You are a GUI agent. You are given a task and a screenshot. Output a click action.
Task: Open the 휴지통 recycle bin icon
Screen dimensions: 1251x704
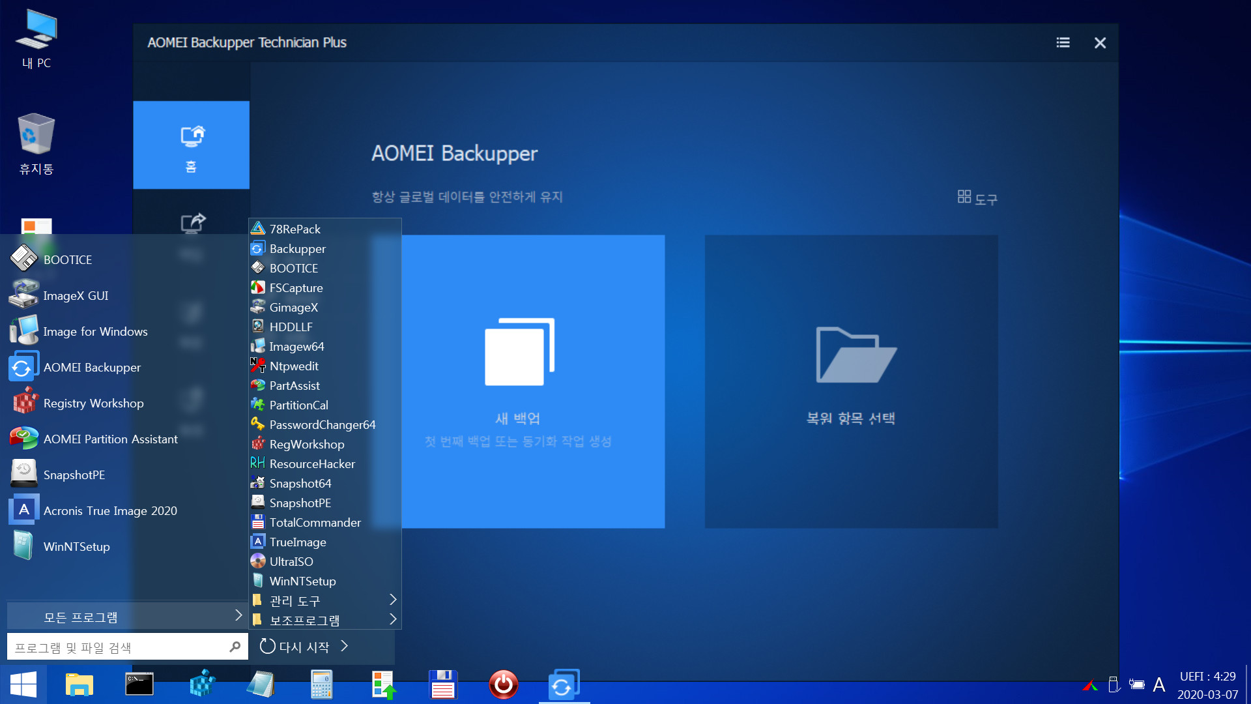coord(36,144)
